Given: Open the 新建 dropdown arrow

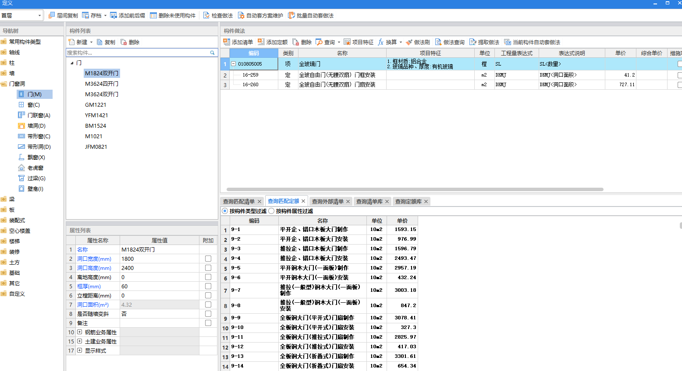Looking at the screenshot, I should tap(91, 42).
